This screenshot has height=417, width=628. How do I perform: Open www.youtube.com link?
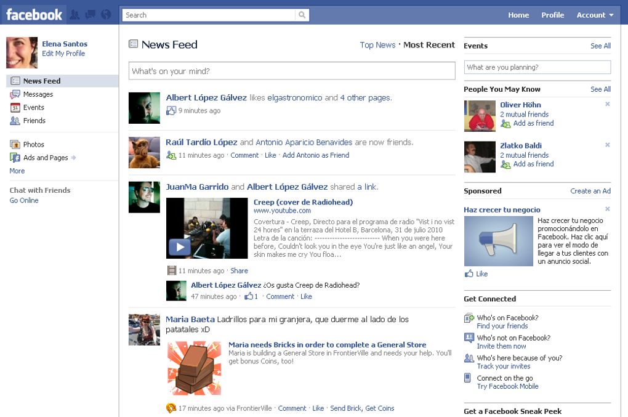click(x=282, y=211)
